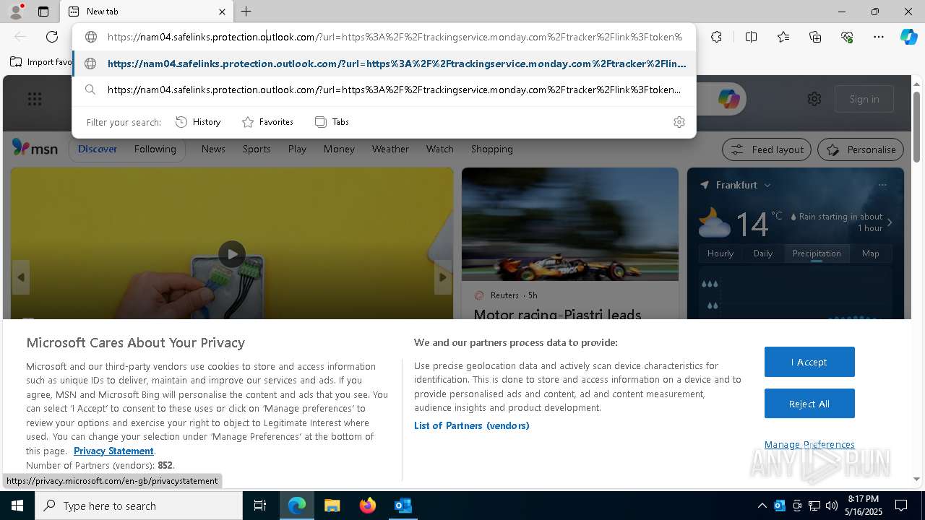Select the search suggestion with magnifier
This screenshot has height=520, width=925.
384,90
